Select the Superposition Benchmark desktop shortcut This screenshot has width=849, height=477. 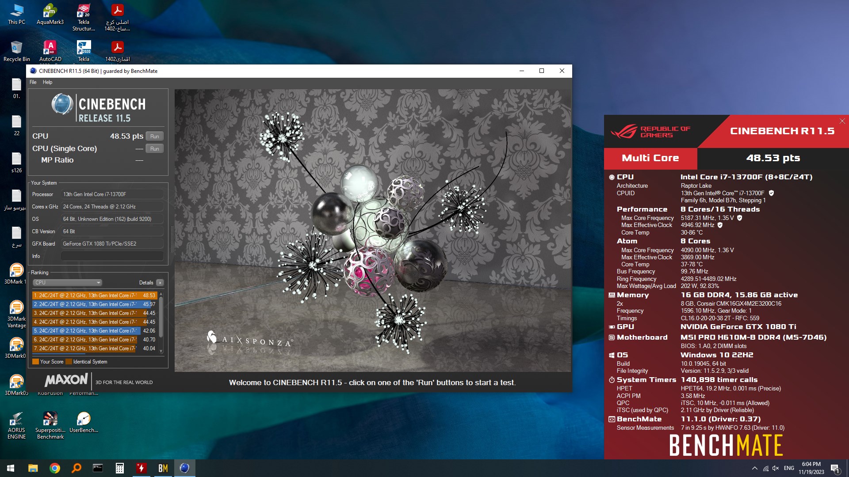(50, 425)
